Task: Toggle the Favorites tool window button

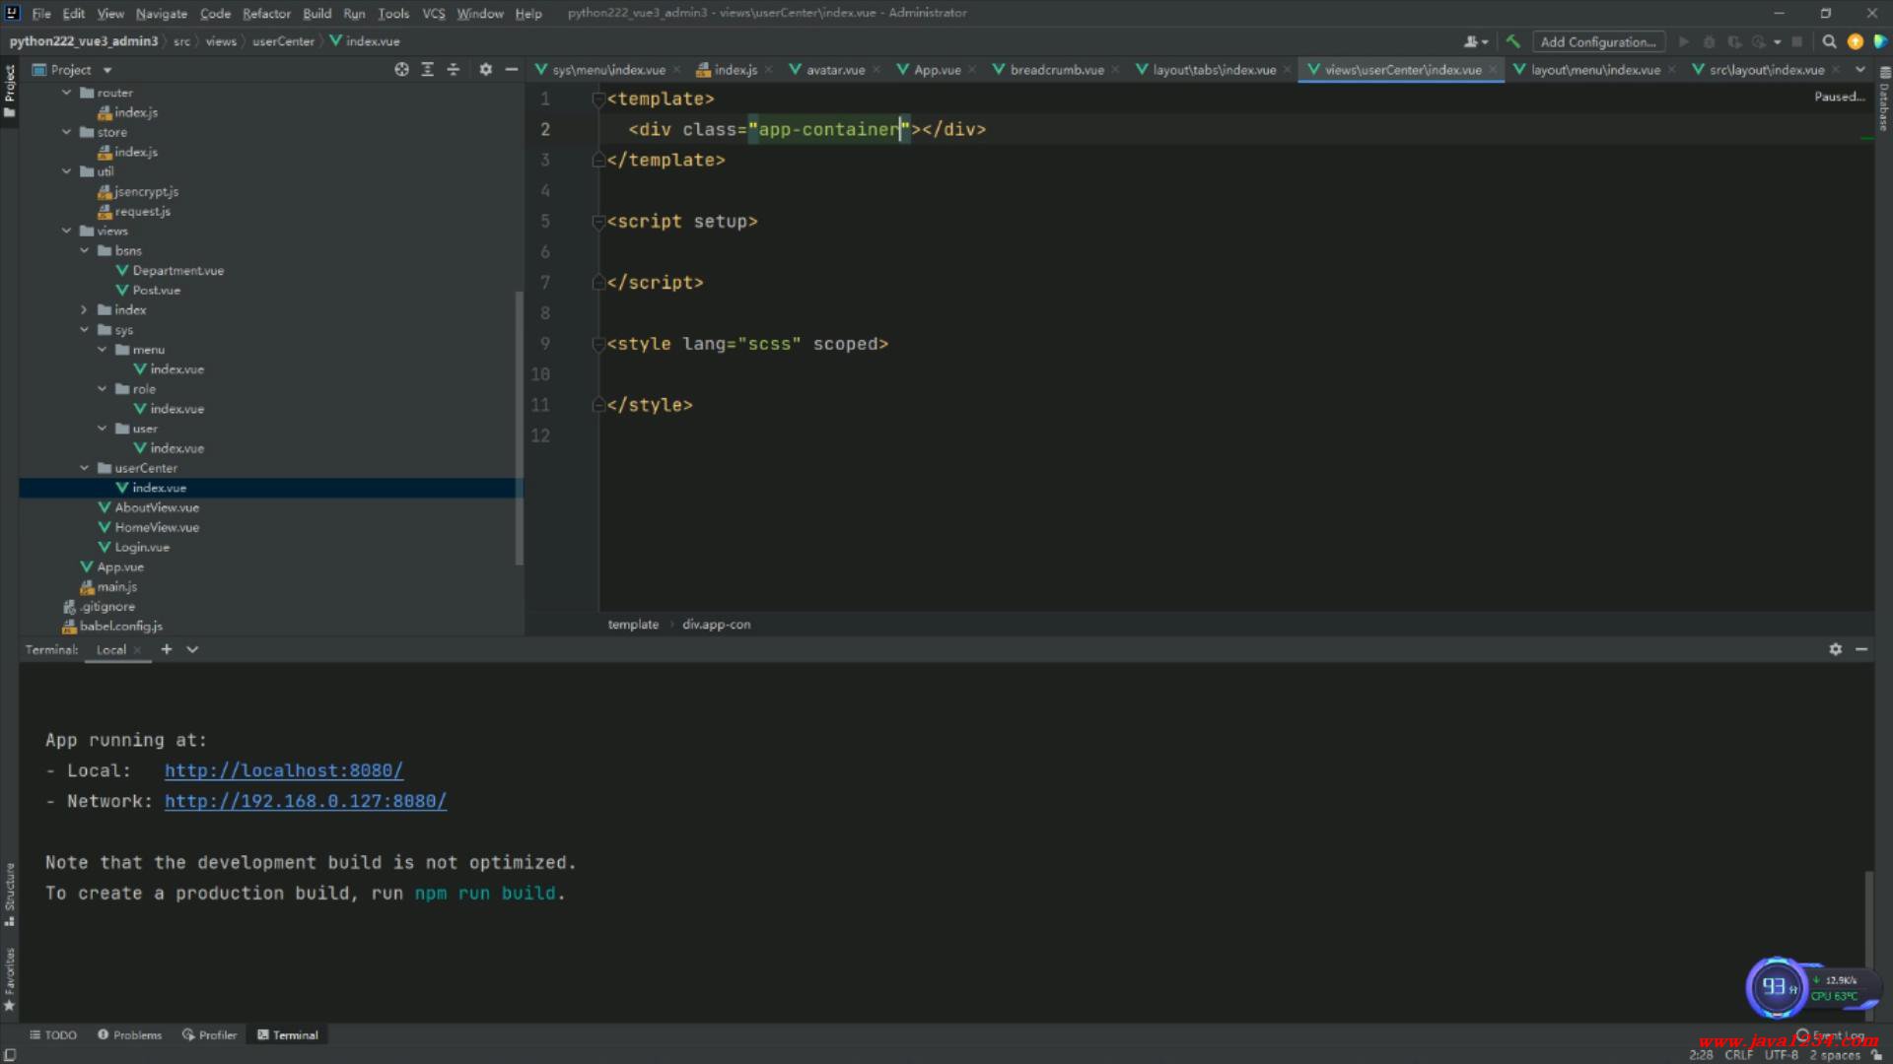Action: tap(10, 979)
